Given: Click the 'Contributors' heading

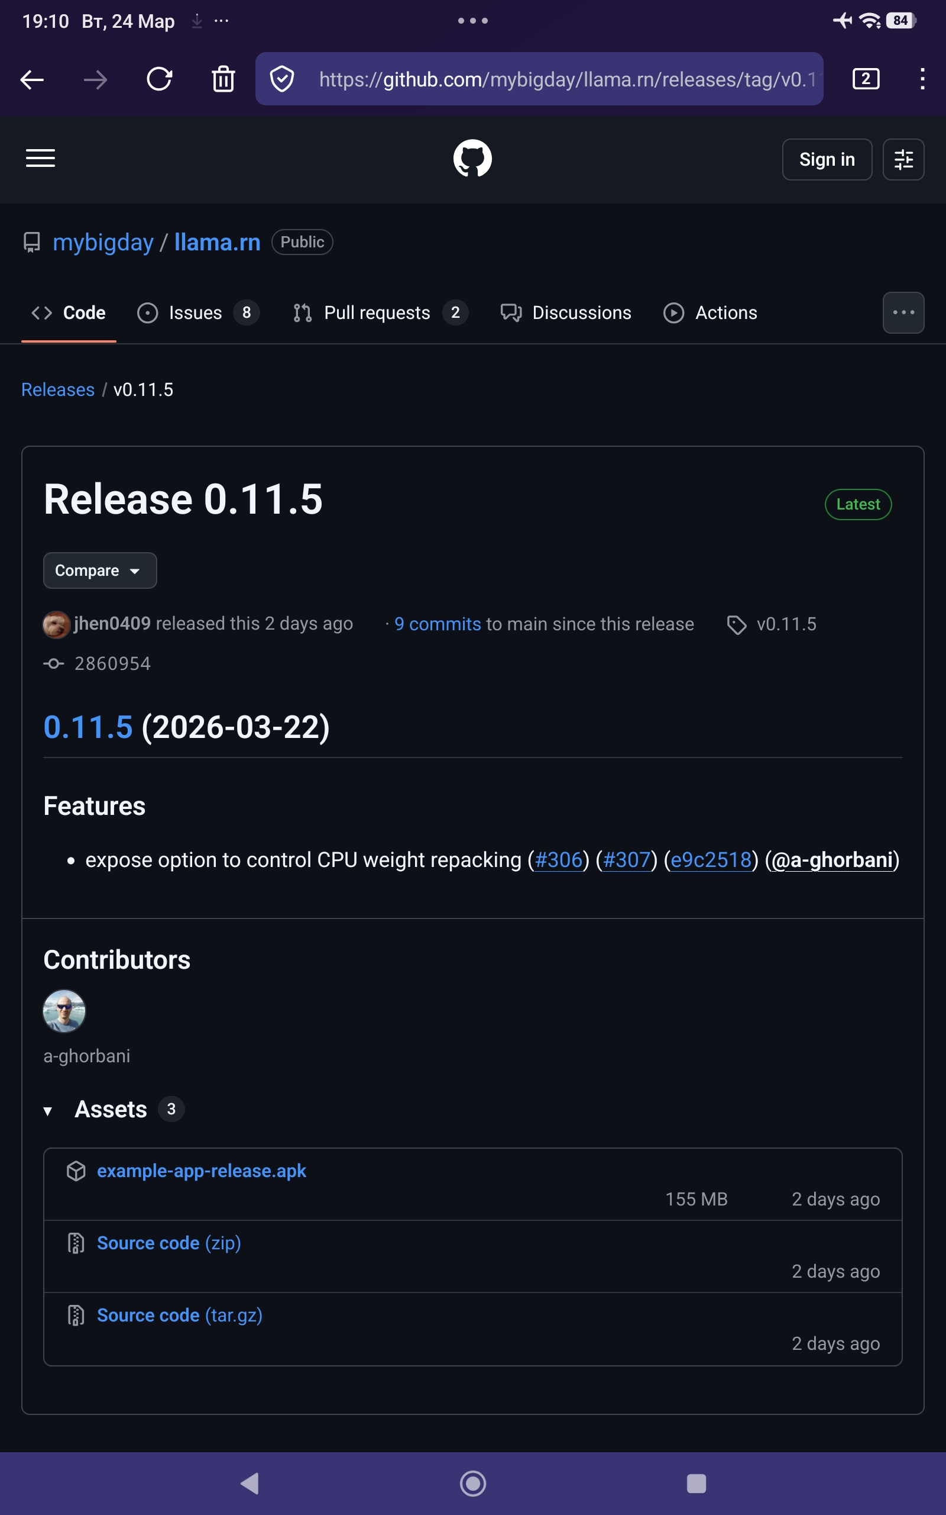Looking at the screenshot, I should pos(117,960).
